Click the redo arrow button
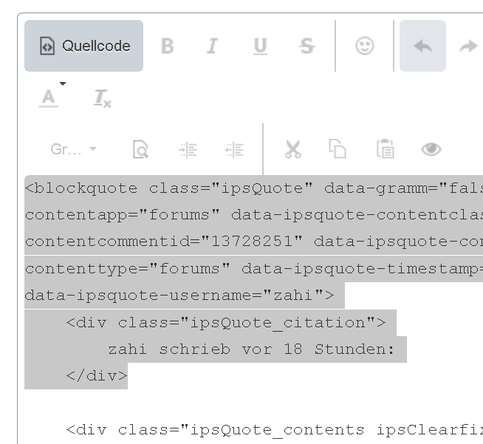The image size is (483, 444). point(467,46)
